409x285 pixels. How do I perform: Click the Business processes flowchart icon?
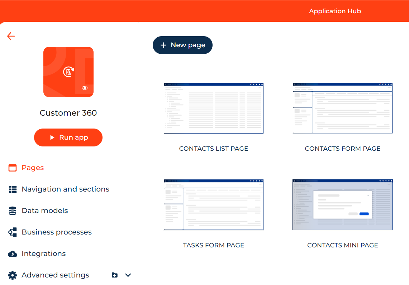point(12,232)
